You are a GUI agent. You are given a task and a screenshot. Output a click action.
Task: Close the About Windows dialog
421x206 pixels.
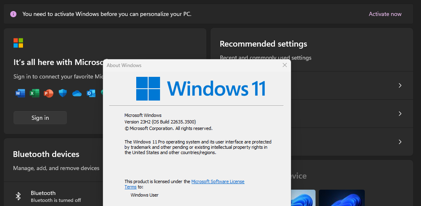click(285, 65)
